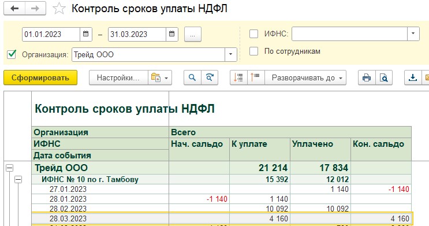Collapse the ИФНС № 10 по г. Тамбову group
This screenshot has width=429, height=226.
(x=18, y=180)
